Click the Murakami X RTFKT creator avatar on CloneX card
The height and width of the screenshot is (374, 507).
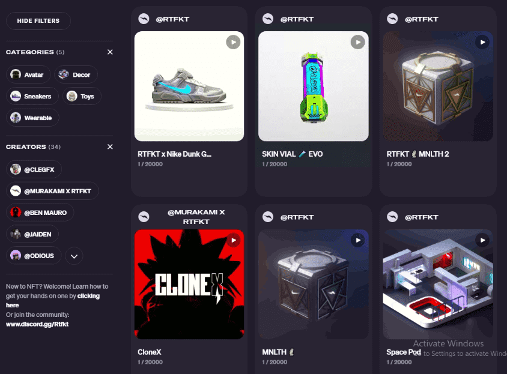[x=144, y=217]
